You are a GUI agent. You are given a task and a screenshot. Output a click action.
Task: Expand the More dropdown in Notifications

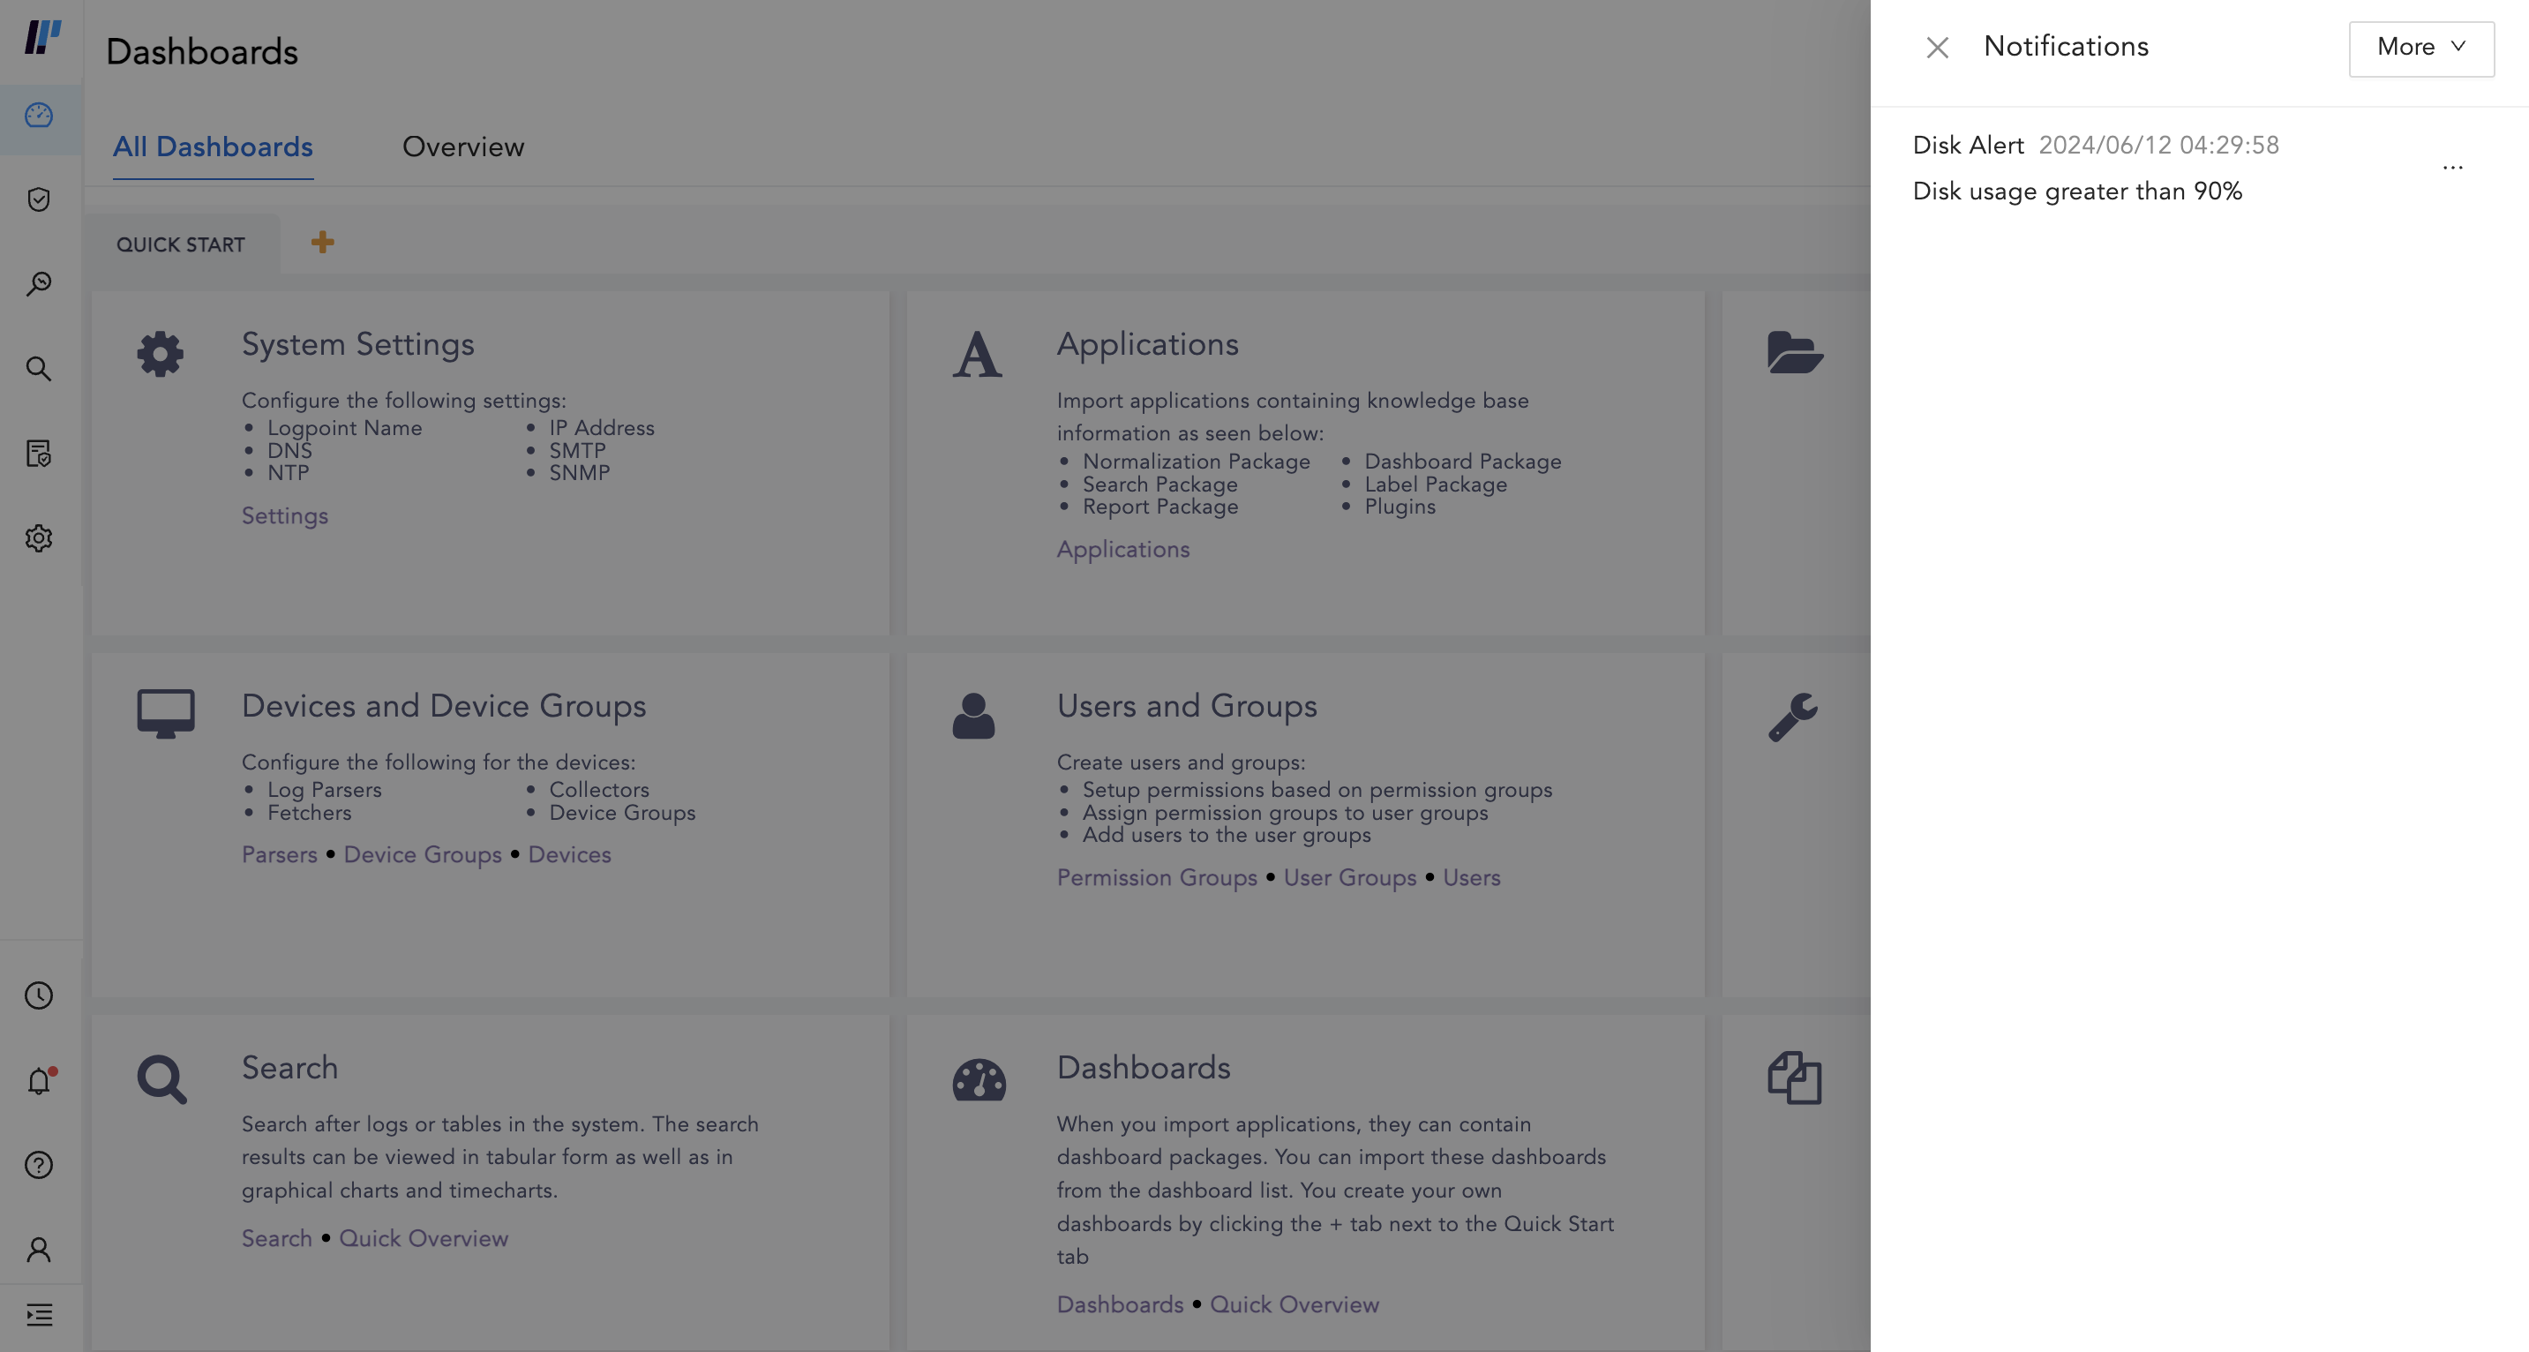coord(2421,49)
